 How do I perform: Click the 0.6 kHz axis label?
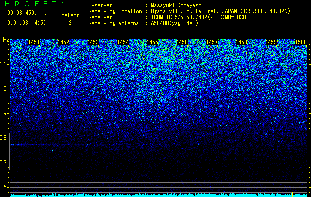(4, 187)
